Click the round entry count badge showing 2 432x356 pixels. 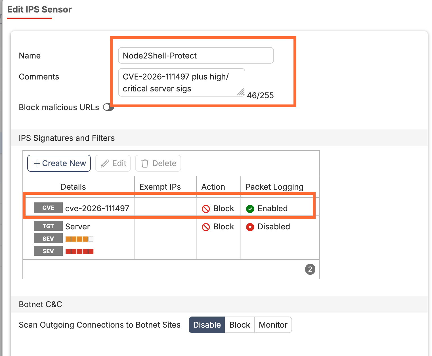click(310, 269)
